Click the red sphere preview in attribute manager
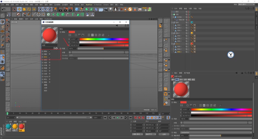Image resolution: width=258 pixels, height=139 pixels. (x=181, y=89)
